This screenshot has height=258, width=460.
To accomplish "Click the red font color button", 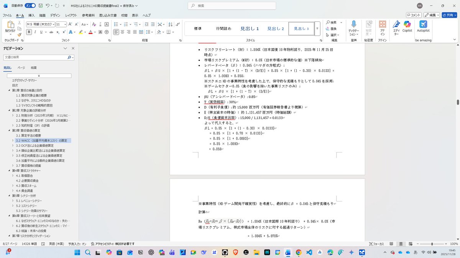I will [x=91, y=32].
